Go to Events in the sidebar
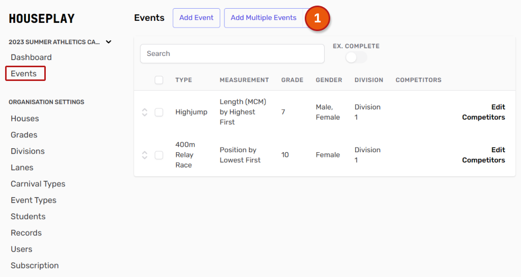 (x=24, y=74)
